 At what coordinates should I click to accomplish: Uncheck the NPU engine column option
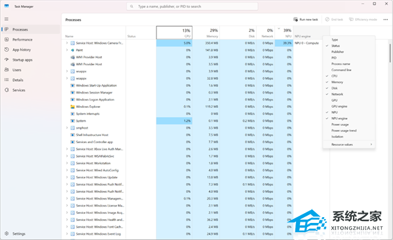pos(349,118)
